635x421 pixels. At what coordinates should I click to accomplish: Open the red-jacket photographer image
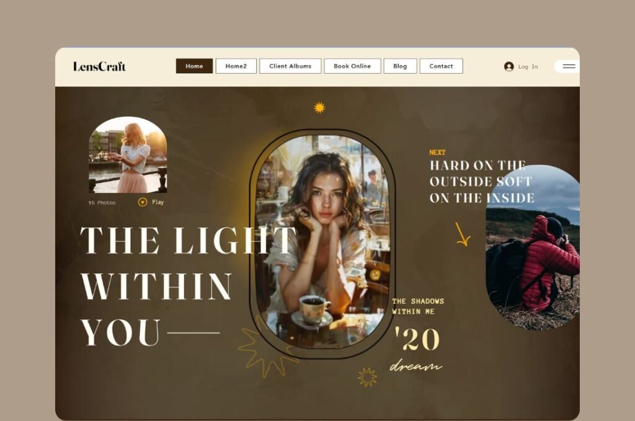point(533,248)
